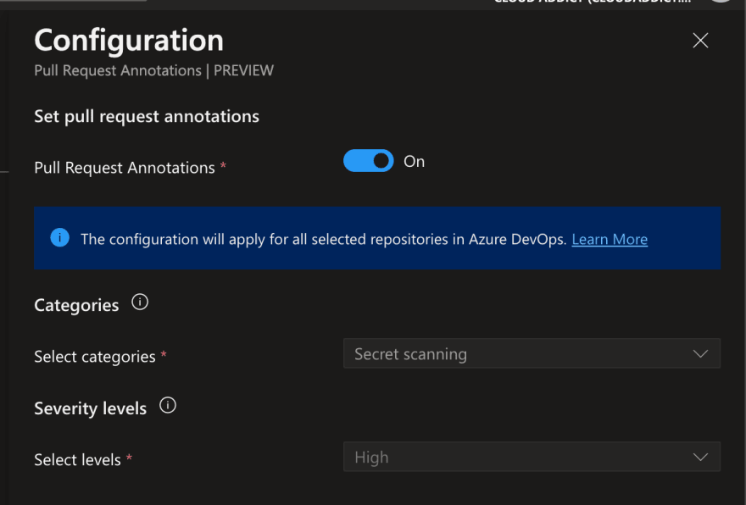Open the Learn More link

610,239
